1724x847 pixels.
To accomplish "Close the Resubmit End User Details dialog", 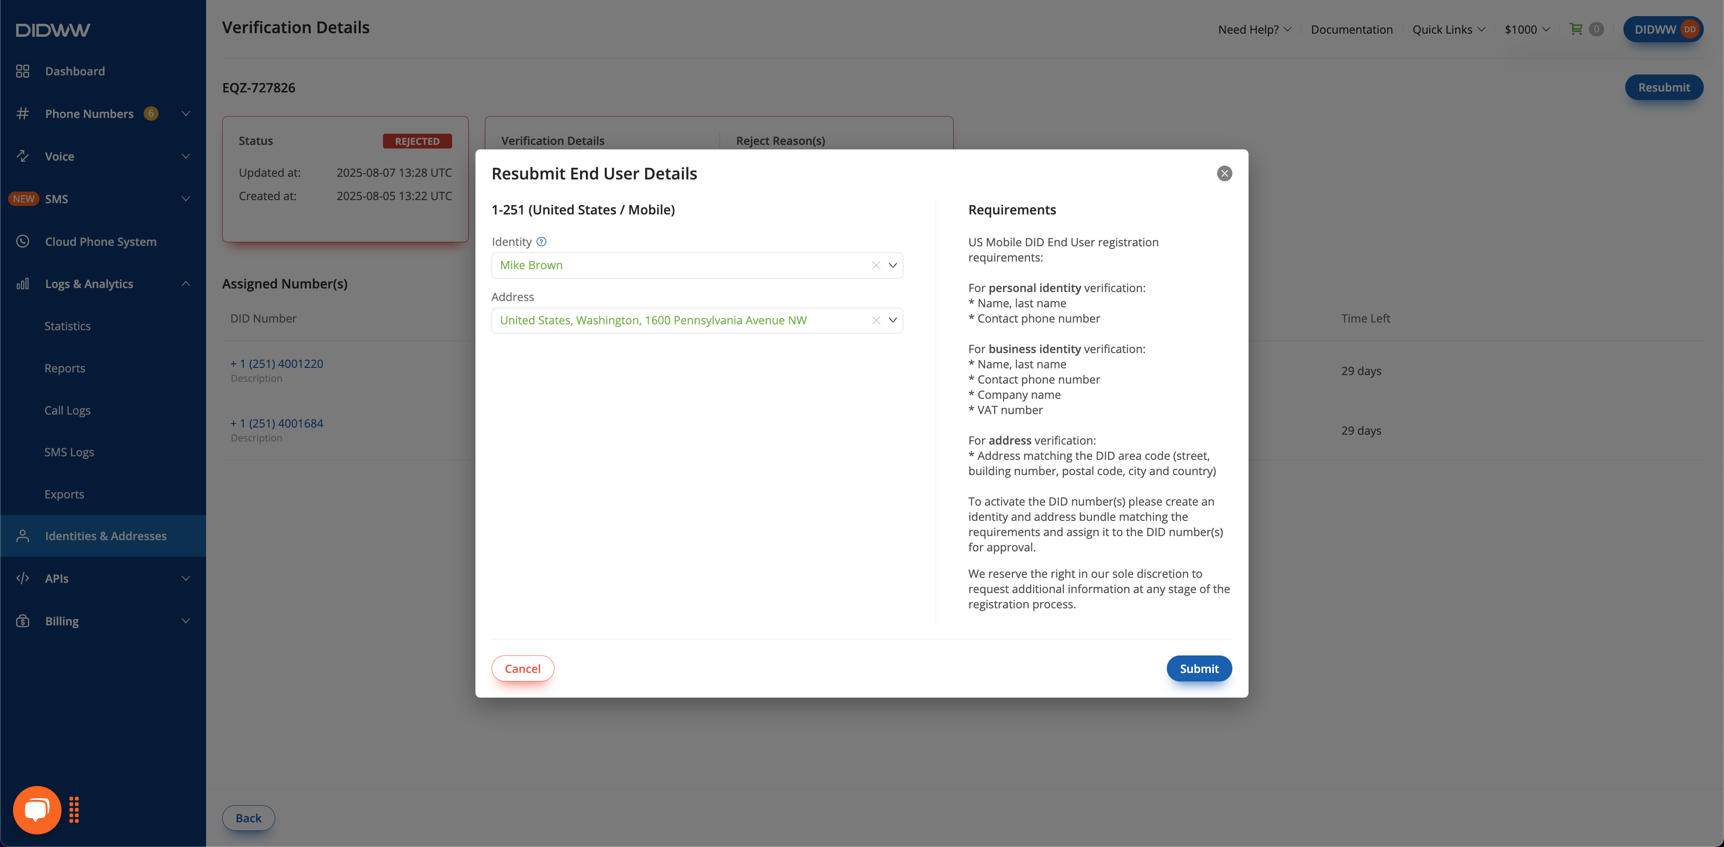I will (1224, 173).
